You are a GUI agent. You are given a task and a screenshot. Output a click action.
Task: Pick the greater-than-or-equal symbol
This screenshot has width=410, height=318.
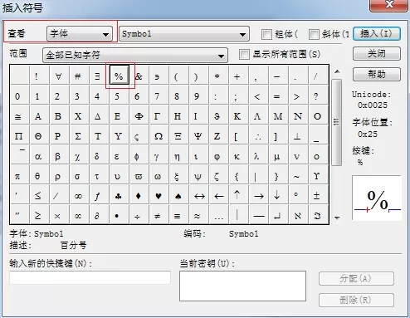pos(38,215)
